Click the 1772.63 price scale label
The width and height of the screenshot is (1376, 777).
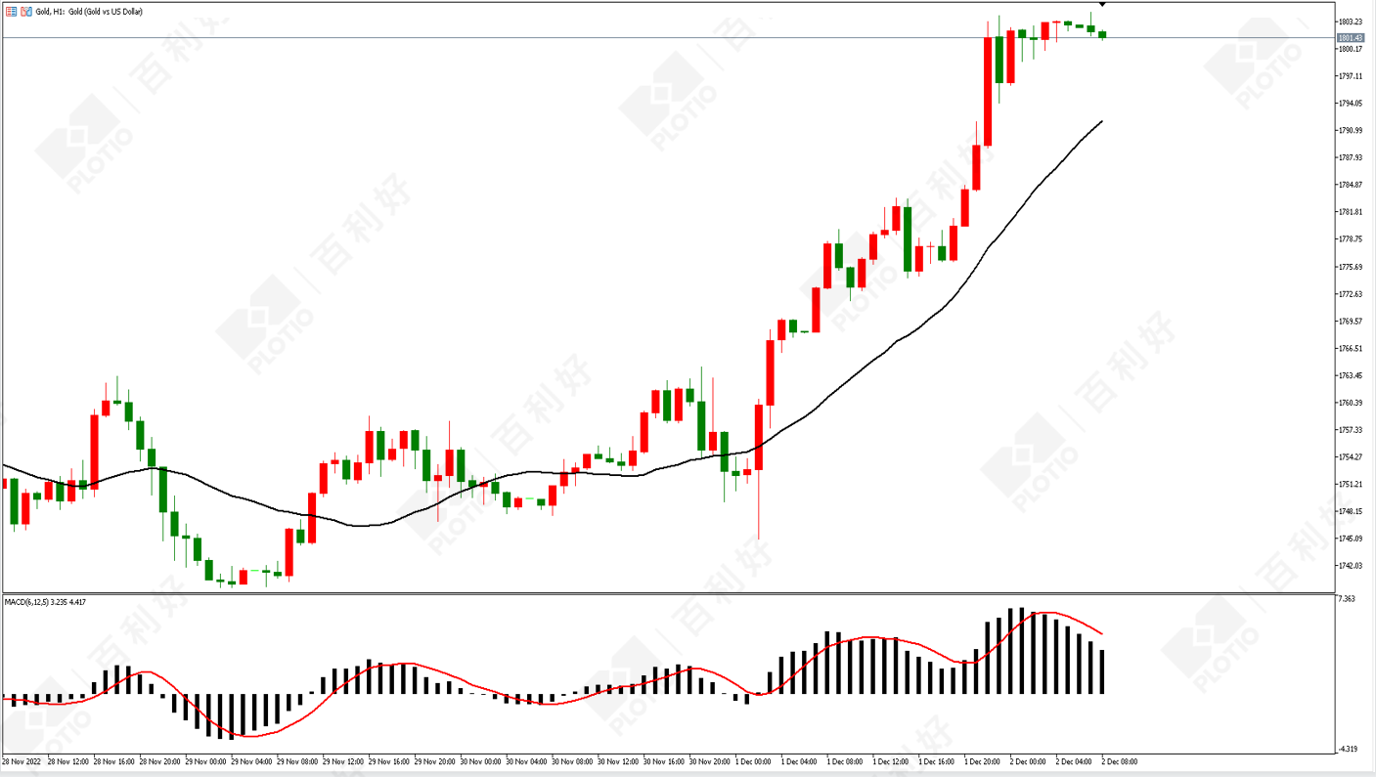(1351, 294)
